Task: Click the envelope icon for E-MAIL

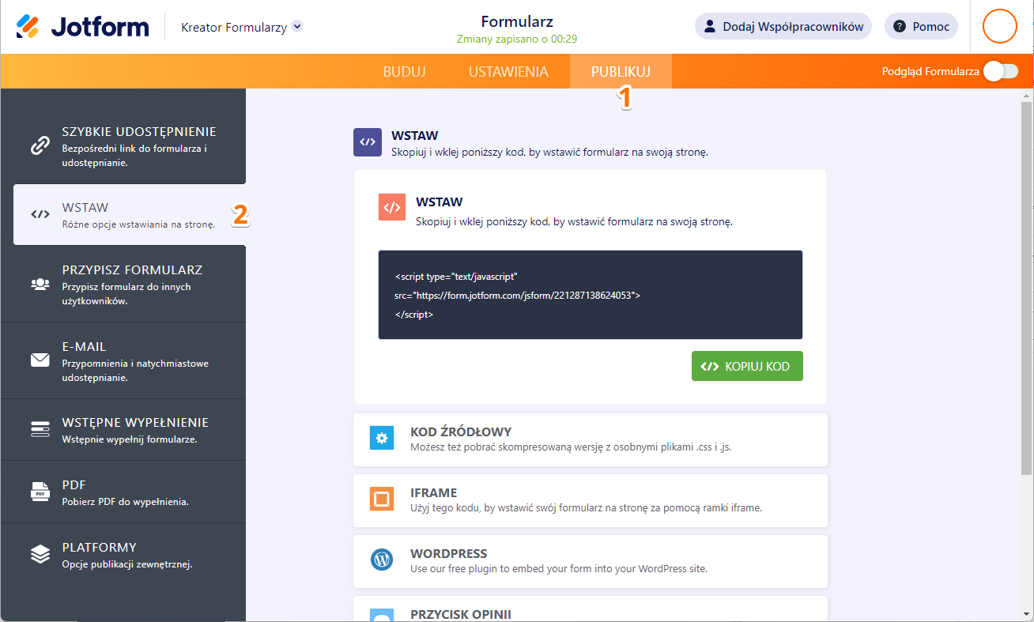Action: coord(40,360)
